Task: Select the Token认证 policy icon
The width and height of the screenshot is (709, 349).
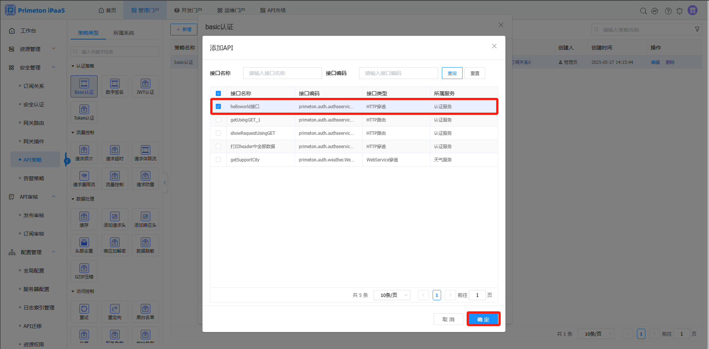Action: pyautogui.click(x=84, y=112)
